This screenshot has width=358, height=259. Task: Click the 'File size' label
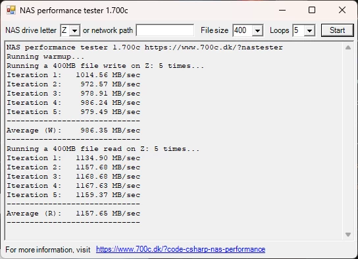coord(215,30)
